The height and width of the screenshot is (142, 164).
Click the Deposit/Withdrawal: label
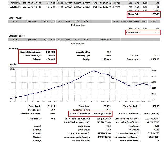[x=31, y=52]
